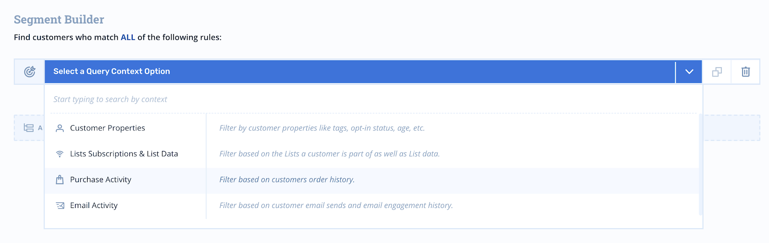Click the shopping bag Purchase Activity icon

pos(60,180)
